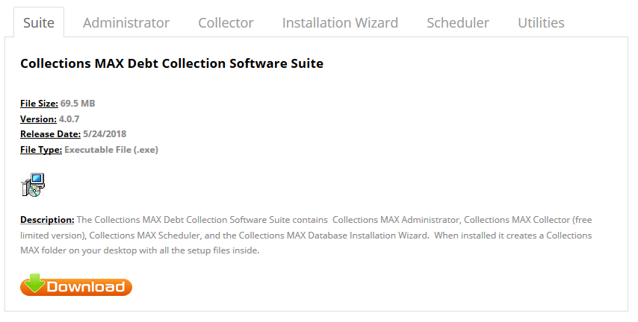This screenshot has height=322, width=638.
Task: Click the File Size label
Action: click(39, 104)
